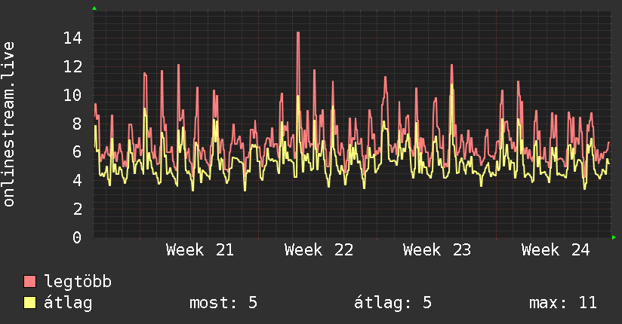
Task: Click the 10 value on the y-axis
Action: [x=72, y=95]
